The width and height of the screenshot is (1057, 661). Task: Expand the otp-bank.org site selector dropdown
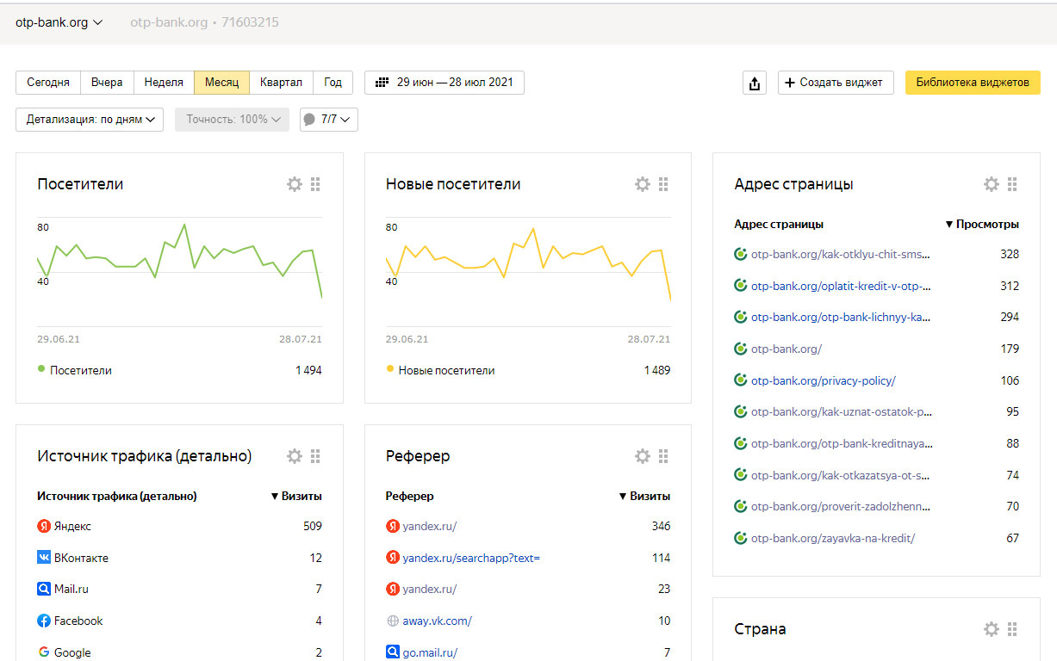[x=59, y=22]
